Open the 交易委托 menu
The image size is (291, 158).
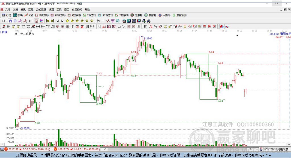tap(77, 9)
